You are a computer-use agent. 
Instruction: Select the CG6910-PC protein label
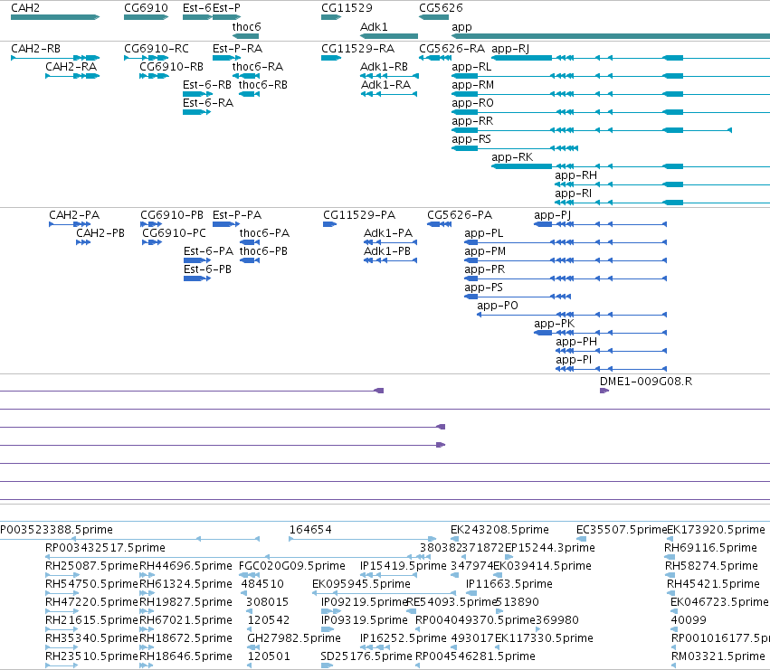(x=174, y=233)
